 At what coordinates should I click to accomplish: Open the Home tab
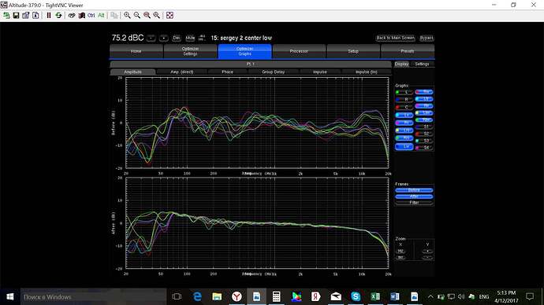pos(136,51)
